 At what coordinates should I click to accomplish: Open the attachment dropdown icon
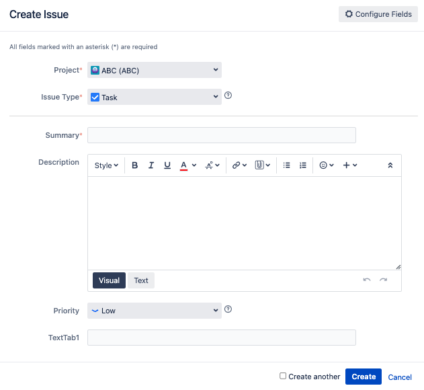262,165
